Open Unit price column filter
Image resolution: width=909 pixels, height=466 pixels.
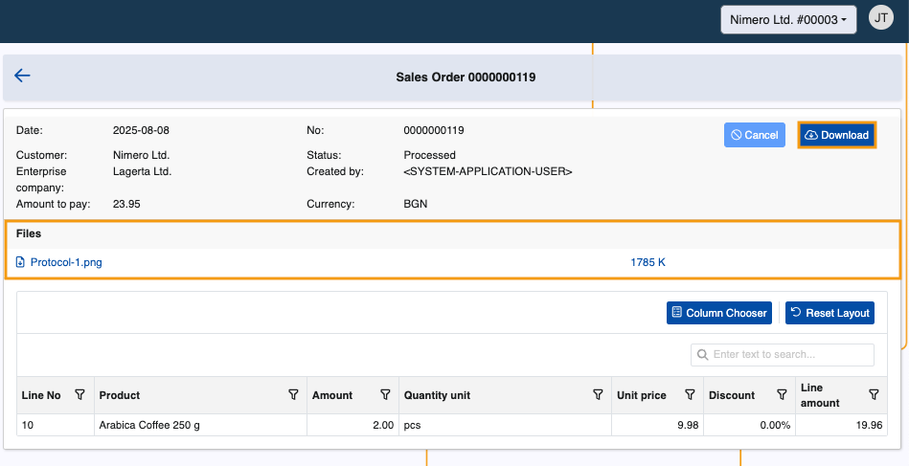click(690, 395)
